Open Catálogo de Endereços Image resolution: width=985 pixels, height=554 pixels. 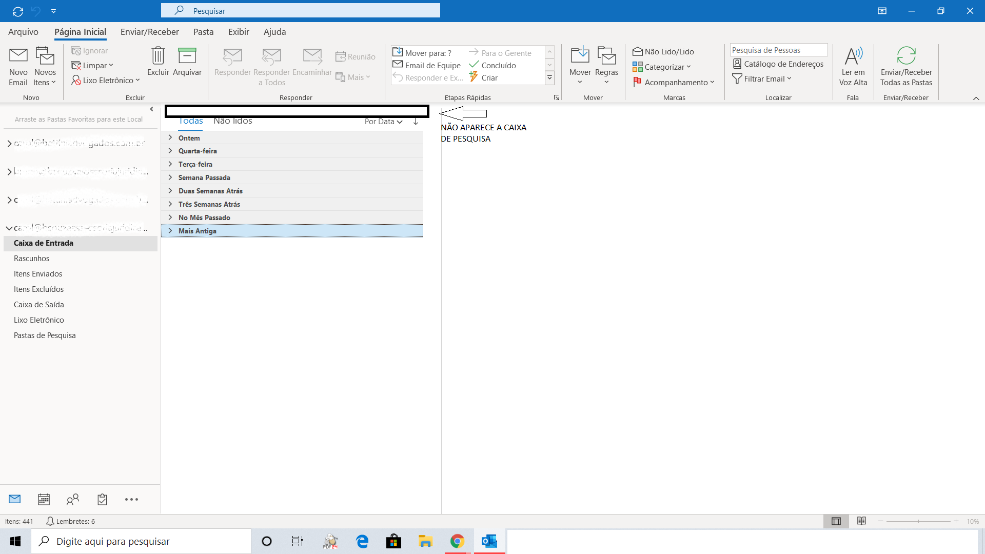tap(778, 64)
